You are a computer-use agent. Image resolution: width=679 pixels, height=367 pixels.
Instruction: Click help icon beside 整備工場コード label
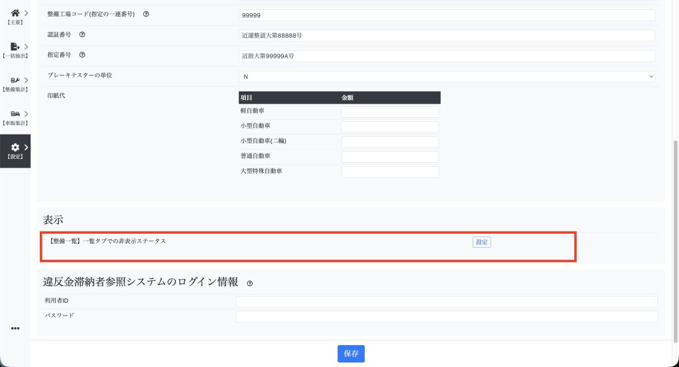(146, 15)
